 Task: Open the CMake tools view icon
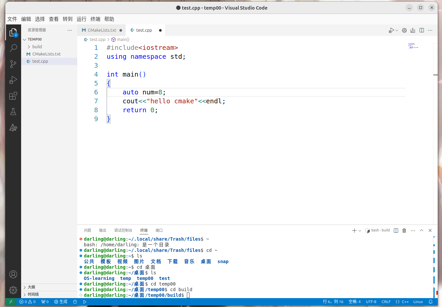[x=13, y=128]
